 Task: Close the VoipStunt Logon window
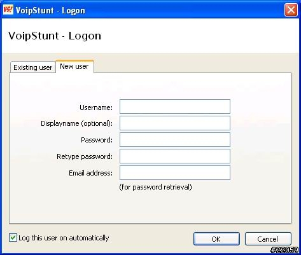tap(291, 10)
